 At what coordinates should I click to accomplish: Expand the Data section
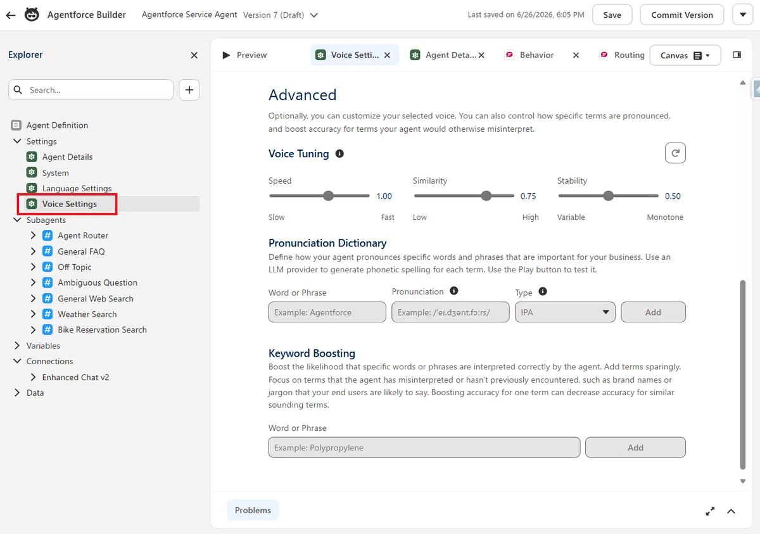pyautogui.click(x=17, y=393)
